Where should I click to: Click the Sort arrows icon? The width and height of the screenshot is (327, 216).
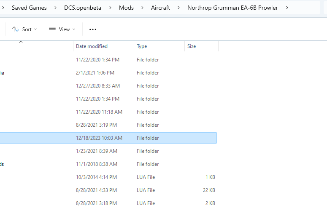[x=16, y=29]
